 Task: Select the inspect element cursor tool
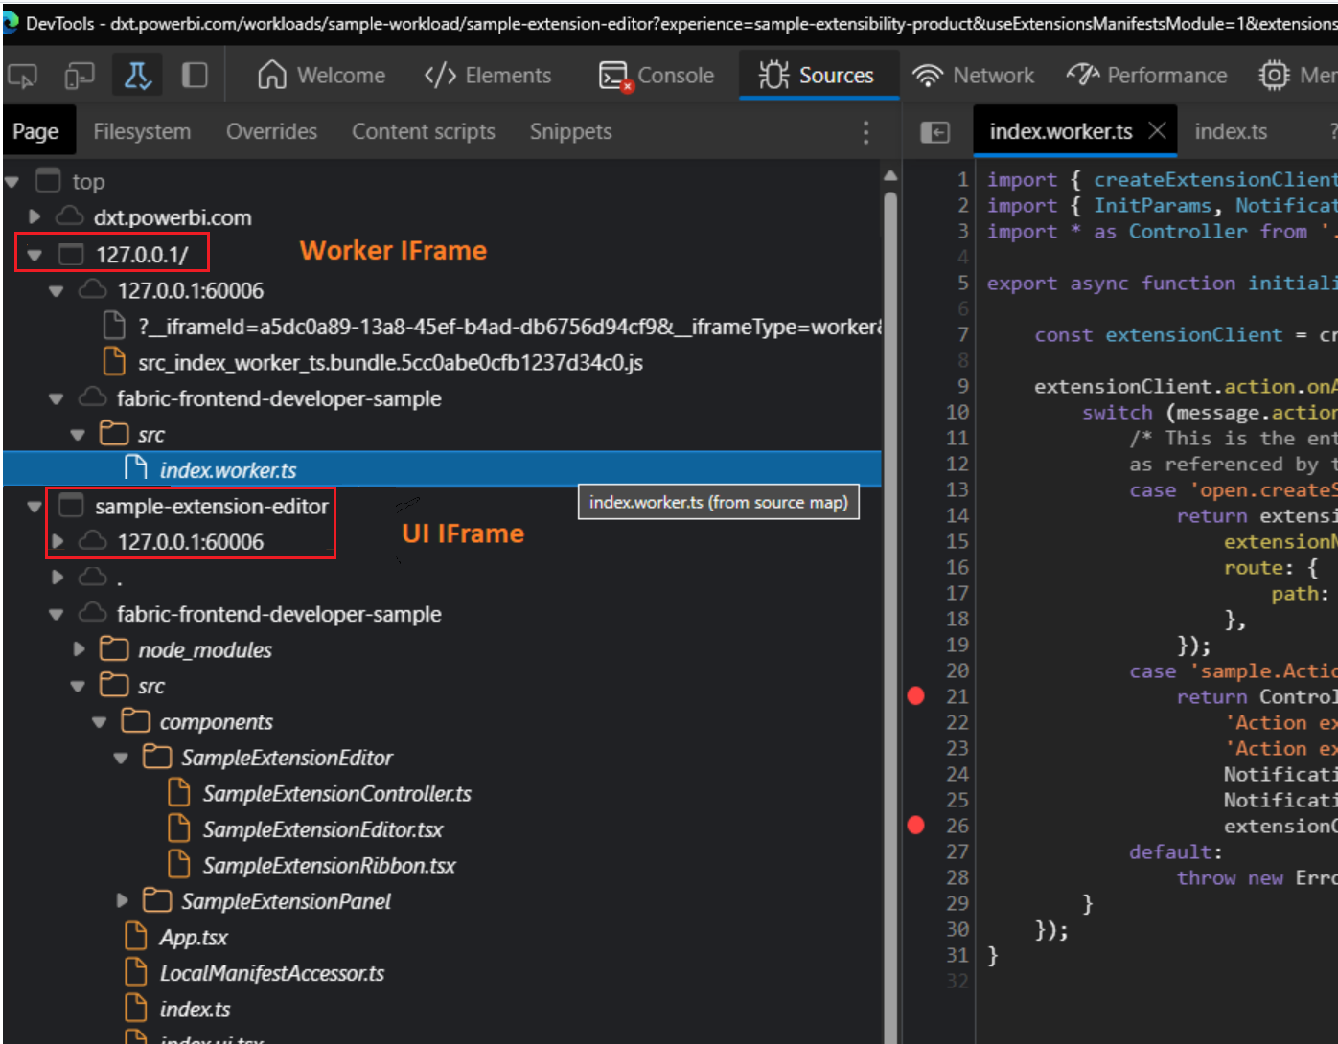click(x=22, y=74)
